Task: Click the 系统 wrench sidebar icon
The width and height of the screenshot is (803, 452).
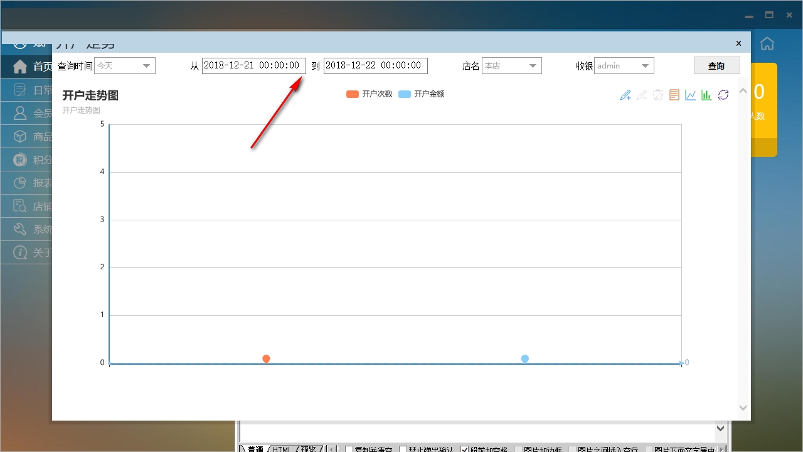Action: click(x=20, y=229)
